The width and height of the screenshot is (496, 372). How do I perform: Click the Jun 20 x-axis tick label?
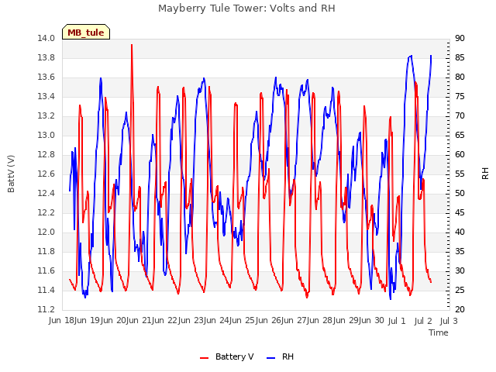click(x=114, y=320)
